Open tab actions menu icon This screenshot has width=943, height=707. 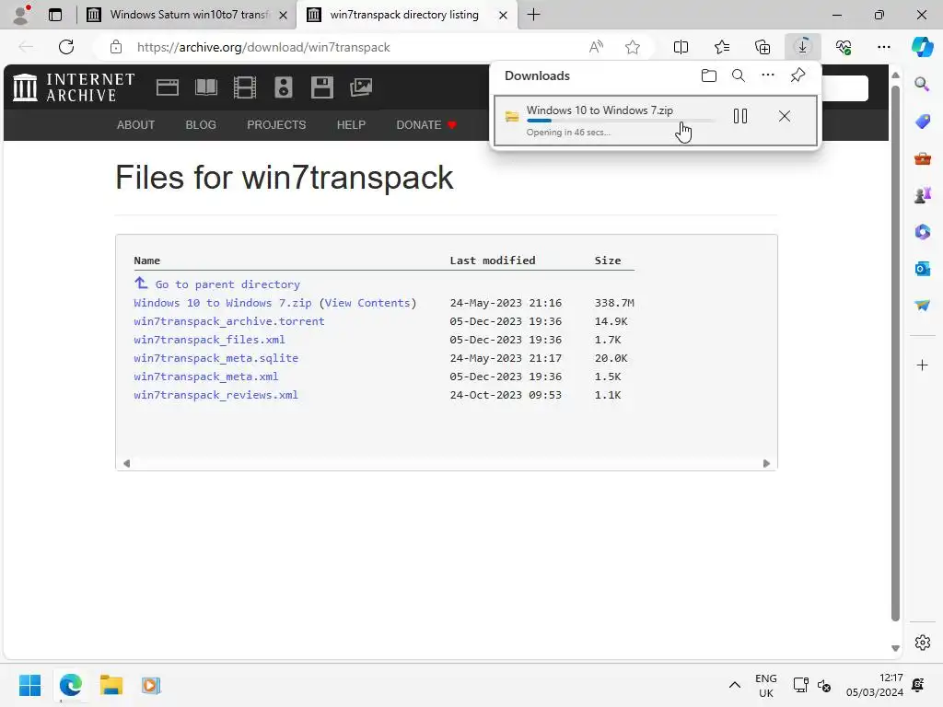[55, 15]
